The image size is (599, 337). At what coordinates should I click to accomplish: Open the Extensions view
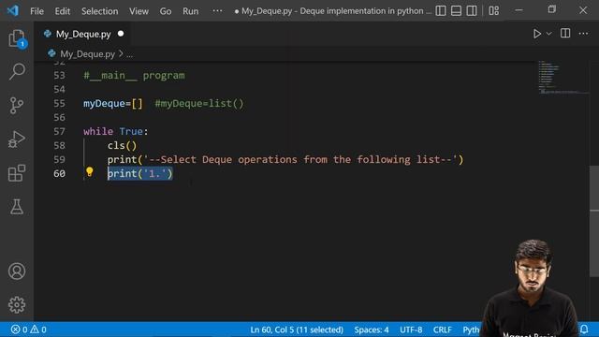point(17,173)
